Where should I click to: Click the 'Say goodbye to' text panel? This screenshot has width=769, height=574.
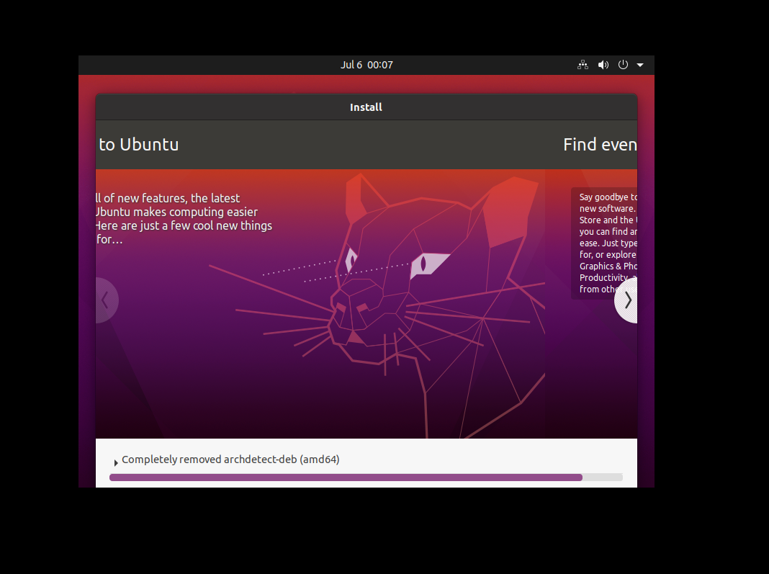pos(604,243)
